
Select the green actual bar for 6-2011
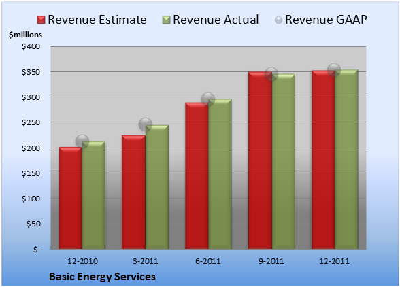coord(220,174)
